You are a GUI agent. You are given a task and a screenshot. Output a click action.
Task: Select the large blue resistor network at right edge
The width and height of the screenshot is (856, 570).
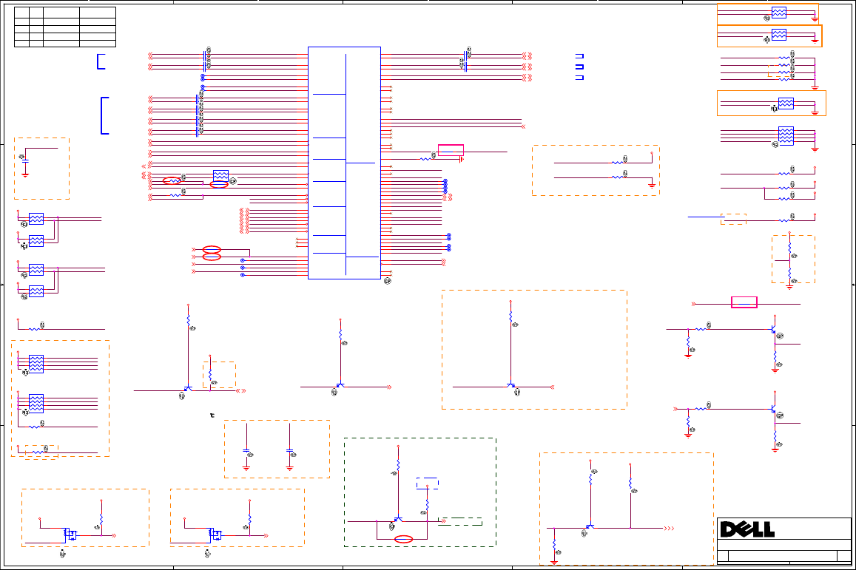[x=786, y=136]
